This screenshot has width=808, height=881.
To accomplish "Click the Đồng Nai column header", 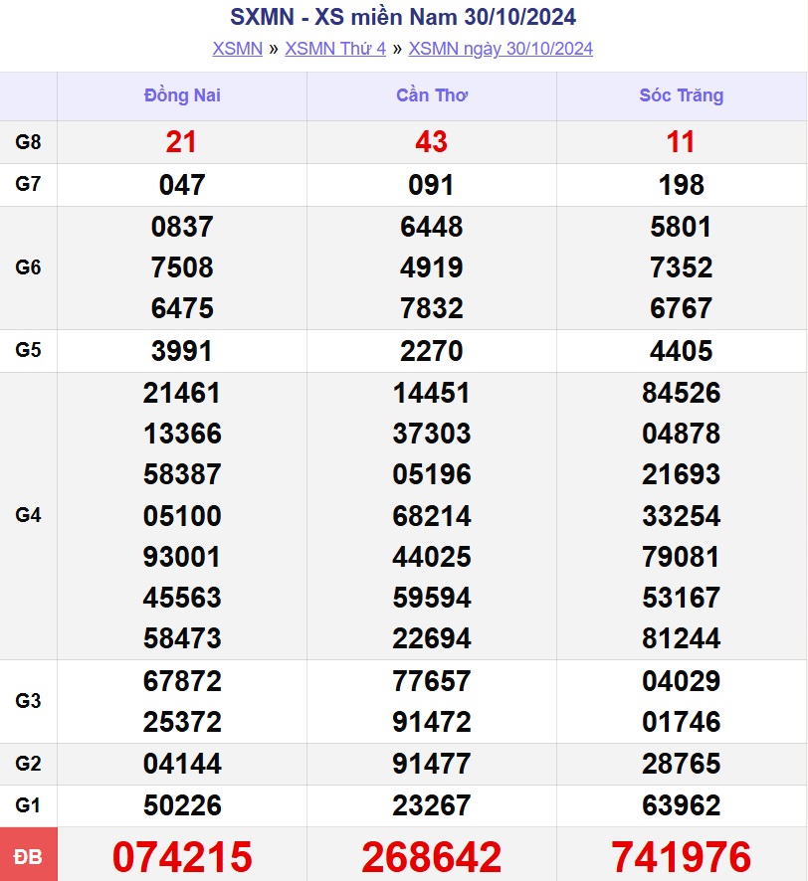I will pos(182,95).
